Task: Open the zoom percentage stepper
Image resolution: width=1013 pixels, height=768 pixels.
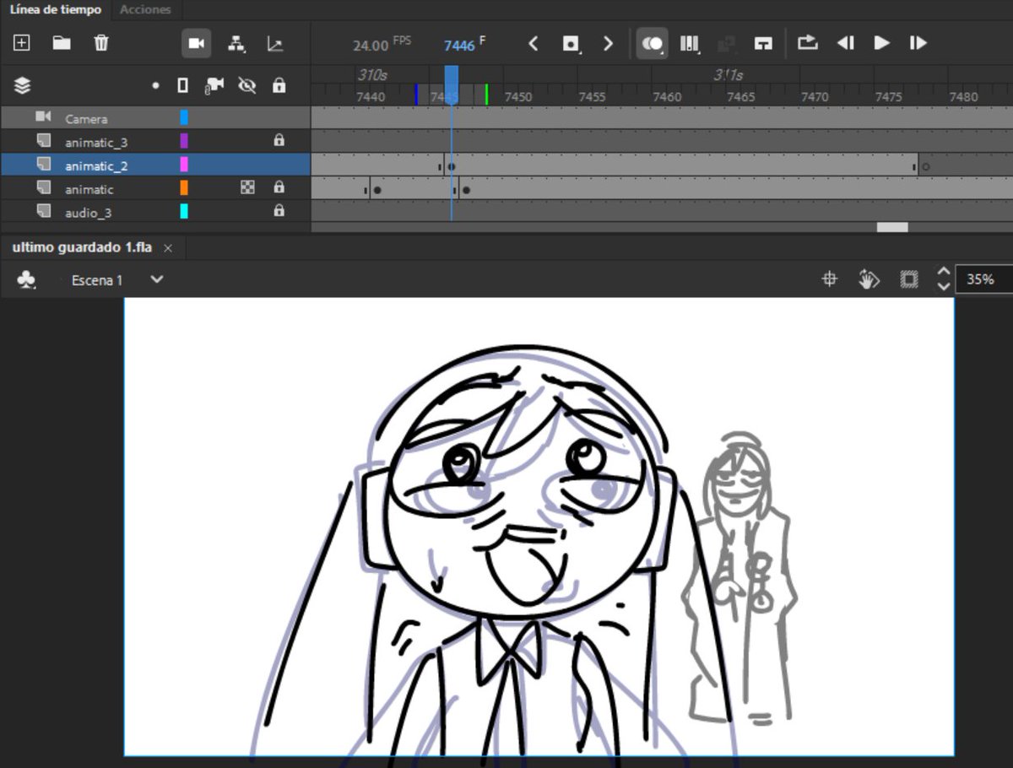Action: point(943,279)
